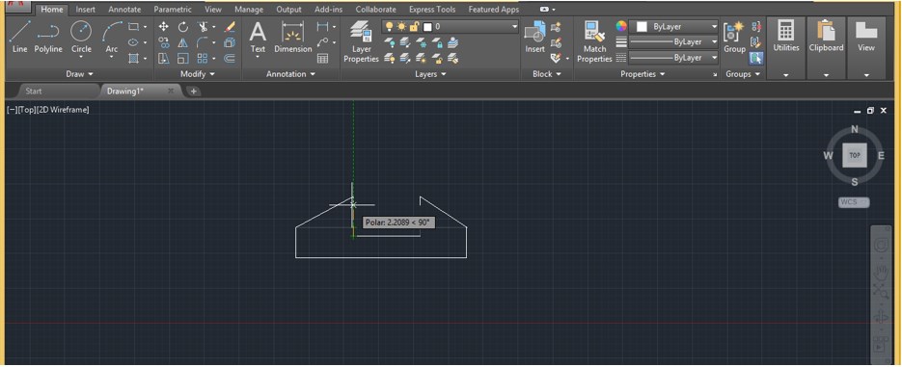
Task: Select the Fillet tool
Action: 203,42
